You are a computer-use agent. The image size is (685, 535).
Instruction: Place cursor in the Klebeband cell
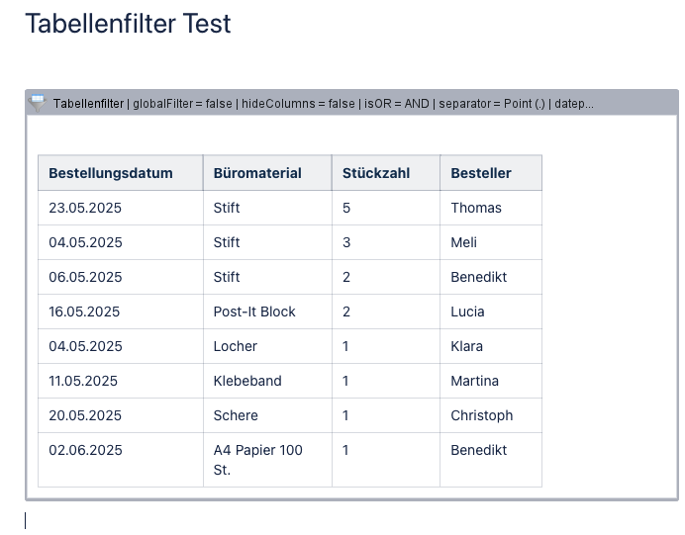(x=247, y=381)
